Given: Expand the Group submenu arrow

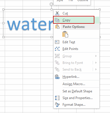Looking at the screenshot, I should (96, 56).
